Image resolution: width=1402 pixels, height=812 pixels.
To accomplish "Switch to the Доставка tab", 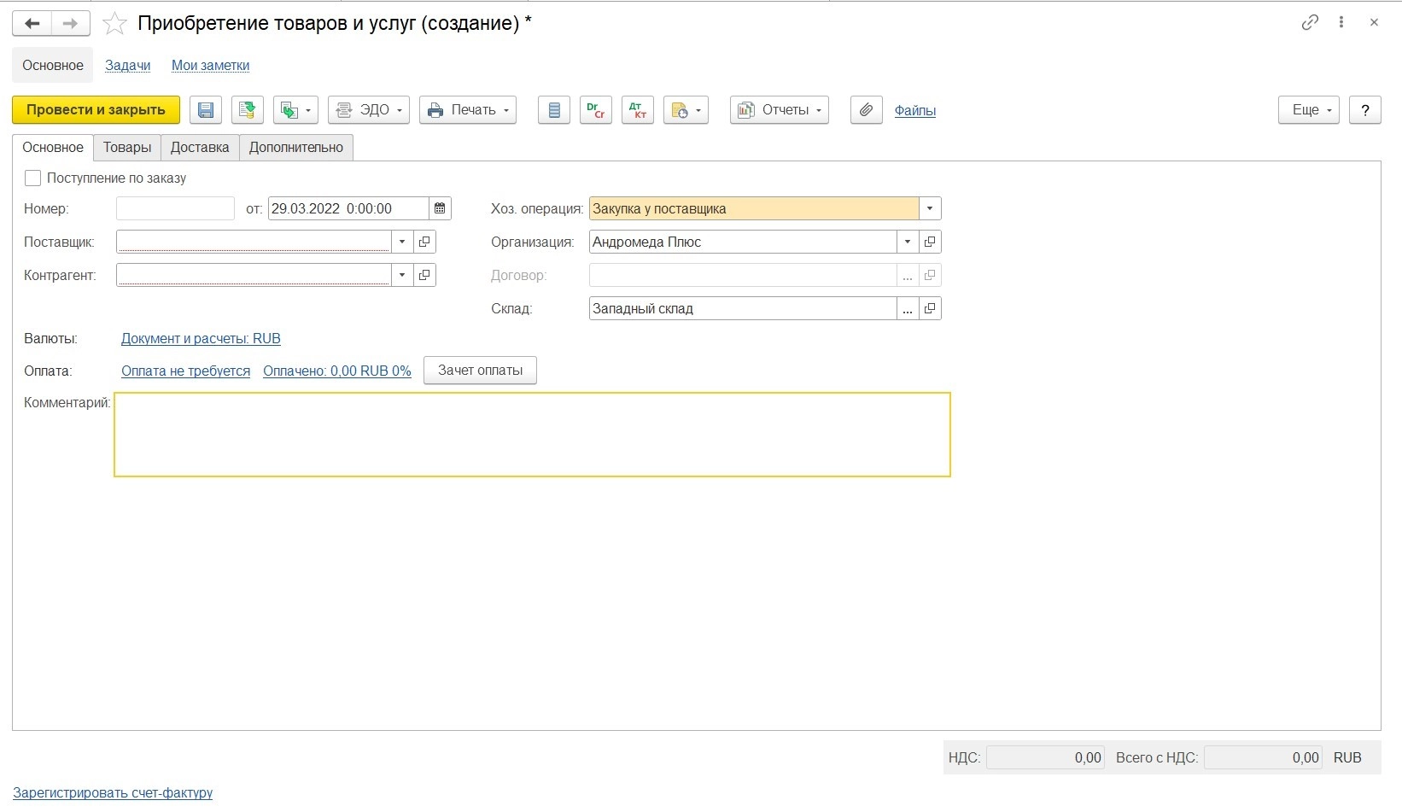I will coord(200,147).
